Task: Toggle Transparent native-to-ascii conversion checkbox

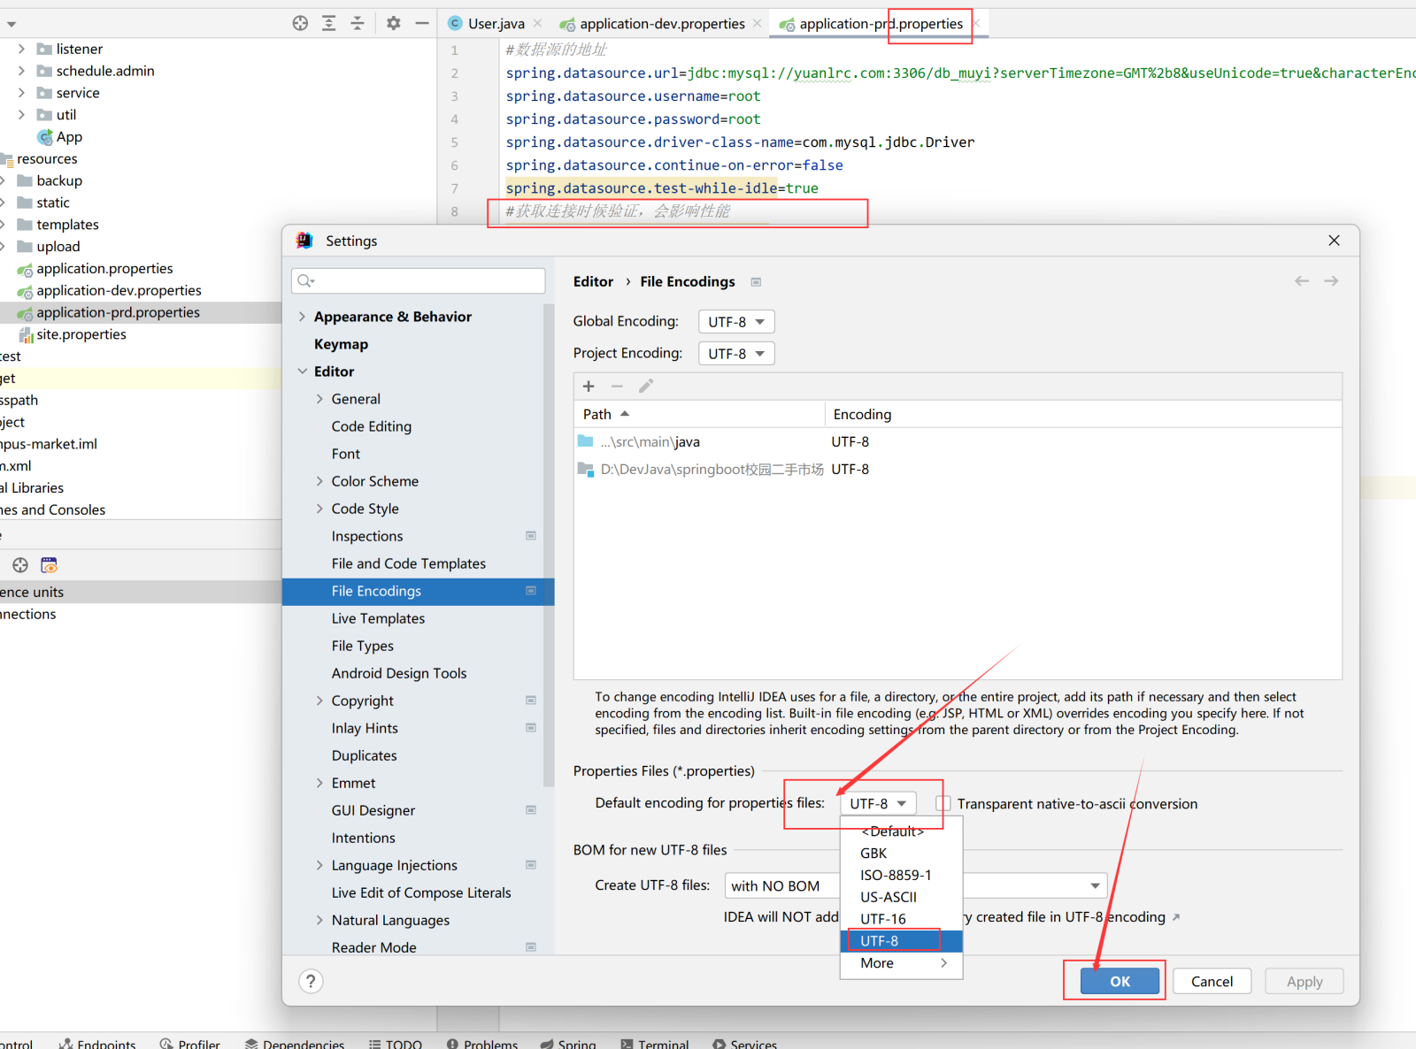Action: (943, 803)
